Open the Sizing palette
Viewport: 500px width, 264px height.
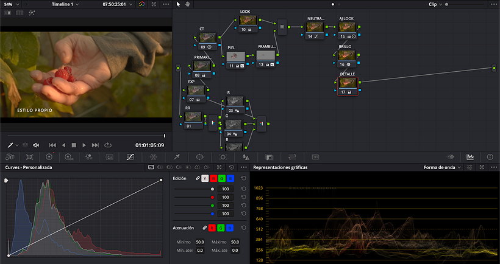tap(292, 157)
